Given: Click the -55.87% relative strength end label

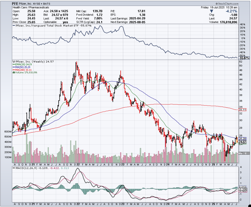Looking at the screenshot, I should [x=244, y=58].
